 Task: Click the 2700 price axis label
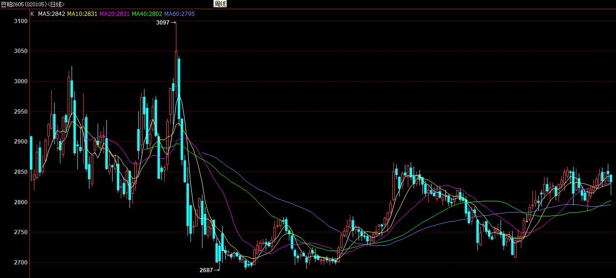coord(21,263)
